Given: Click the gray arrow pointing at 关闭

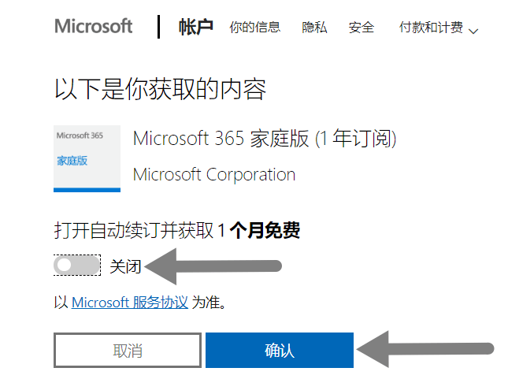Looking at the screenshot, I should coord(213,266).
